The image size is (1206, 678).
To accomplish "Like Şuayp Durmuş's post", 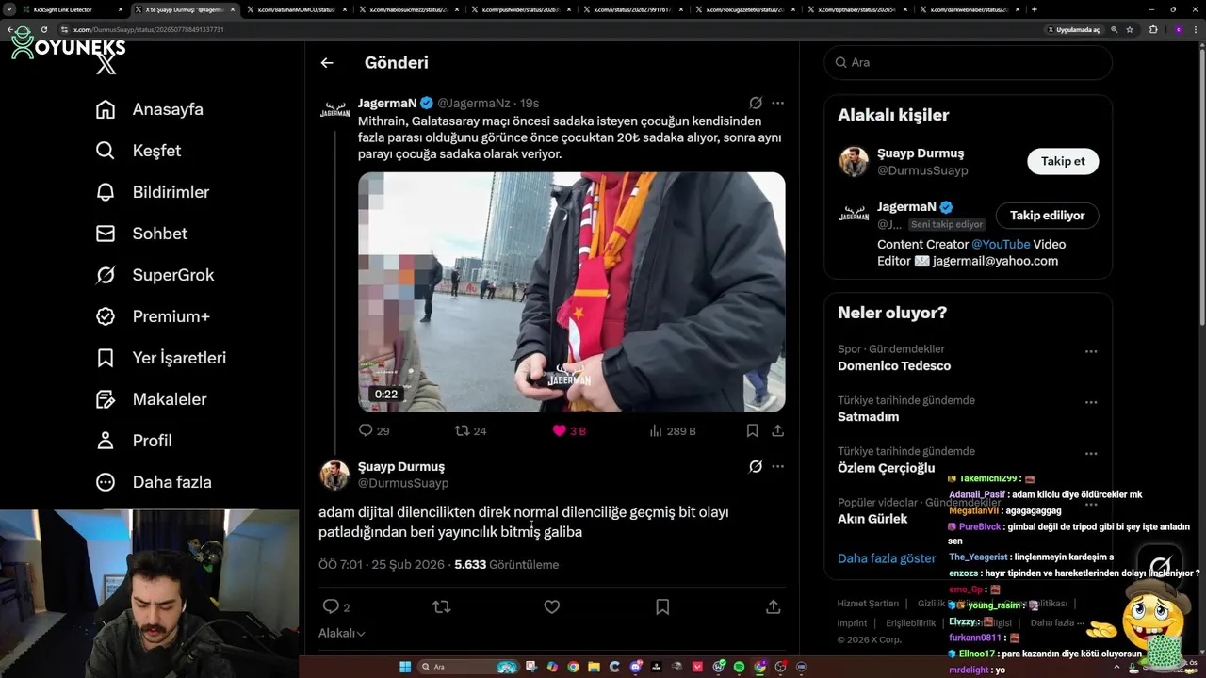I will pos(552,606).
